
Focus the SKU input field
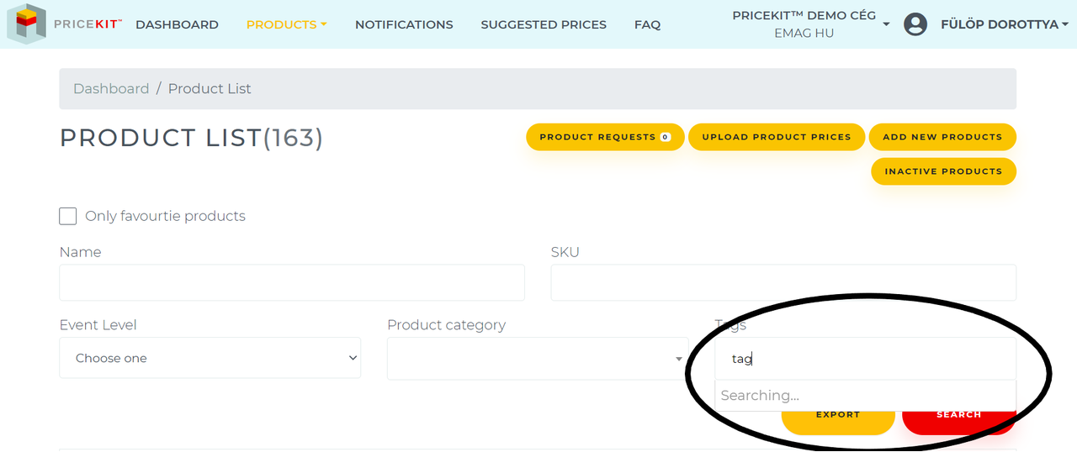coord(783,282)
